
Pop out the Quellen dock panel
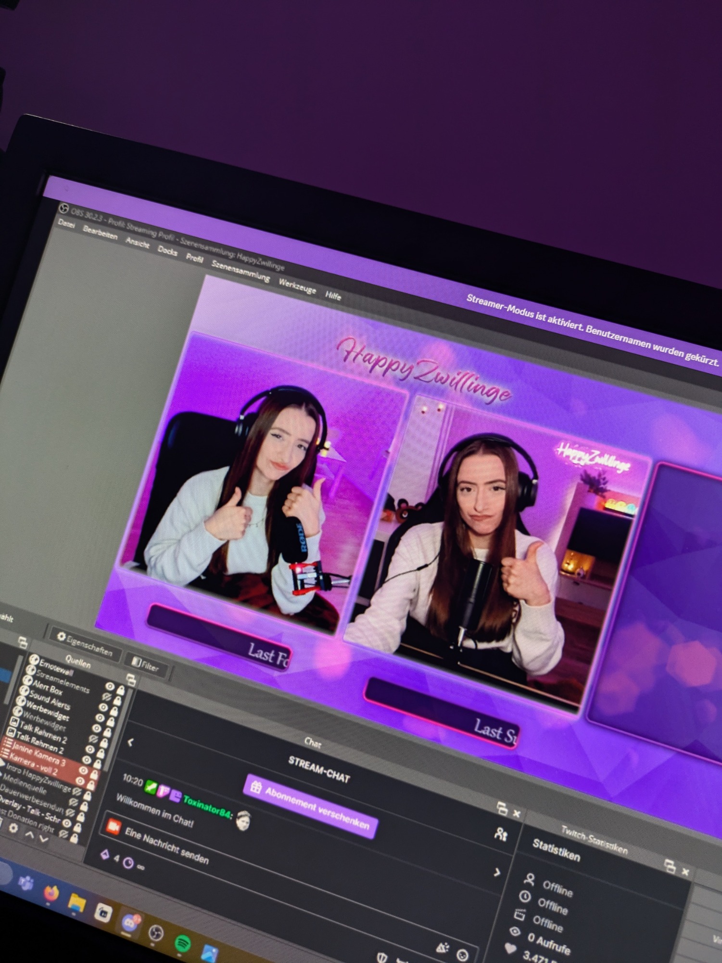point(131,679)
